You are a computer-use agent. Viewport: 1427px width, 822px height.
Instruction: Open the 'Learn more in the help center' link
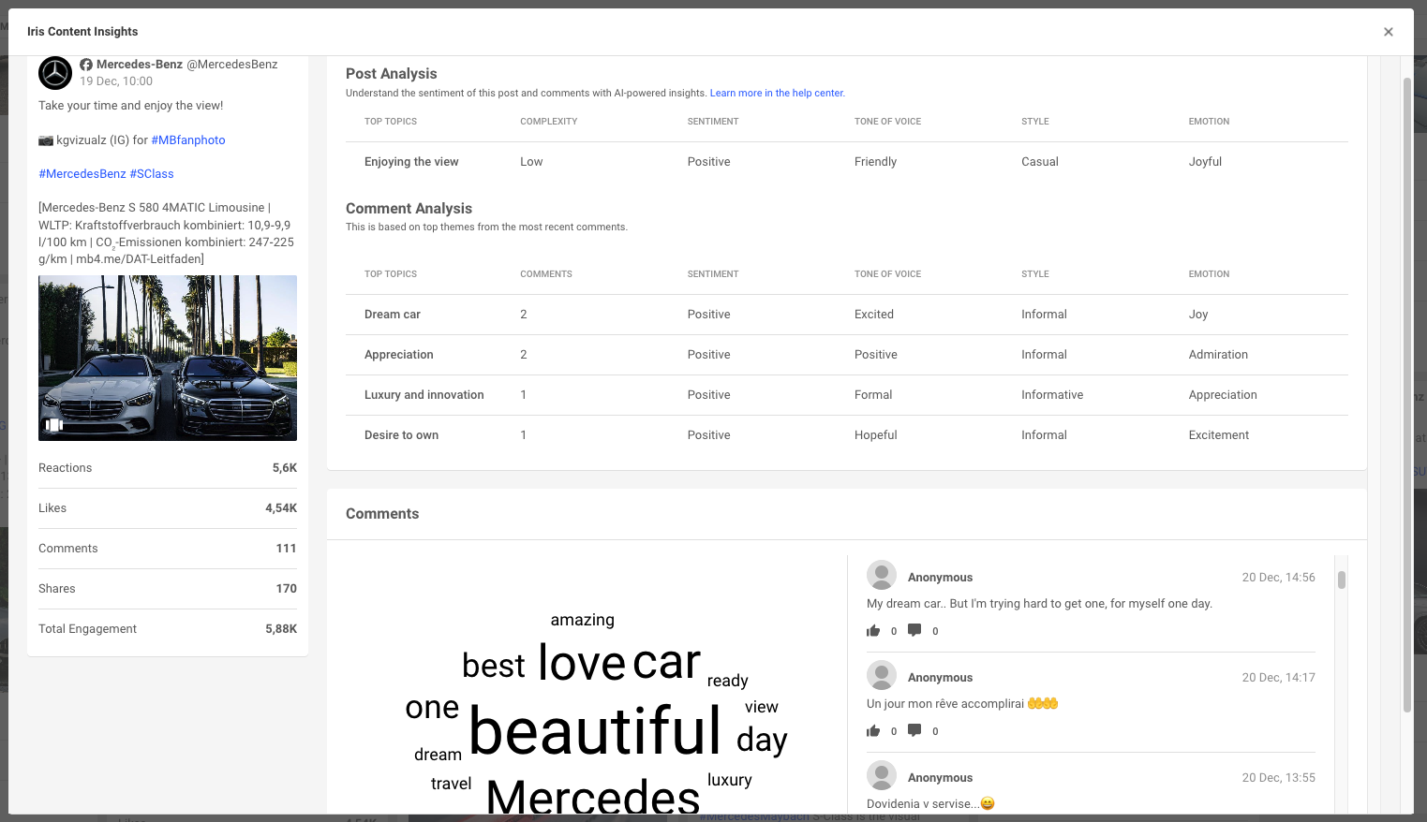coord(777,94)
